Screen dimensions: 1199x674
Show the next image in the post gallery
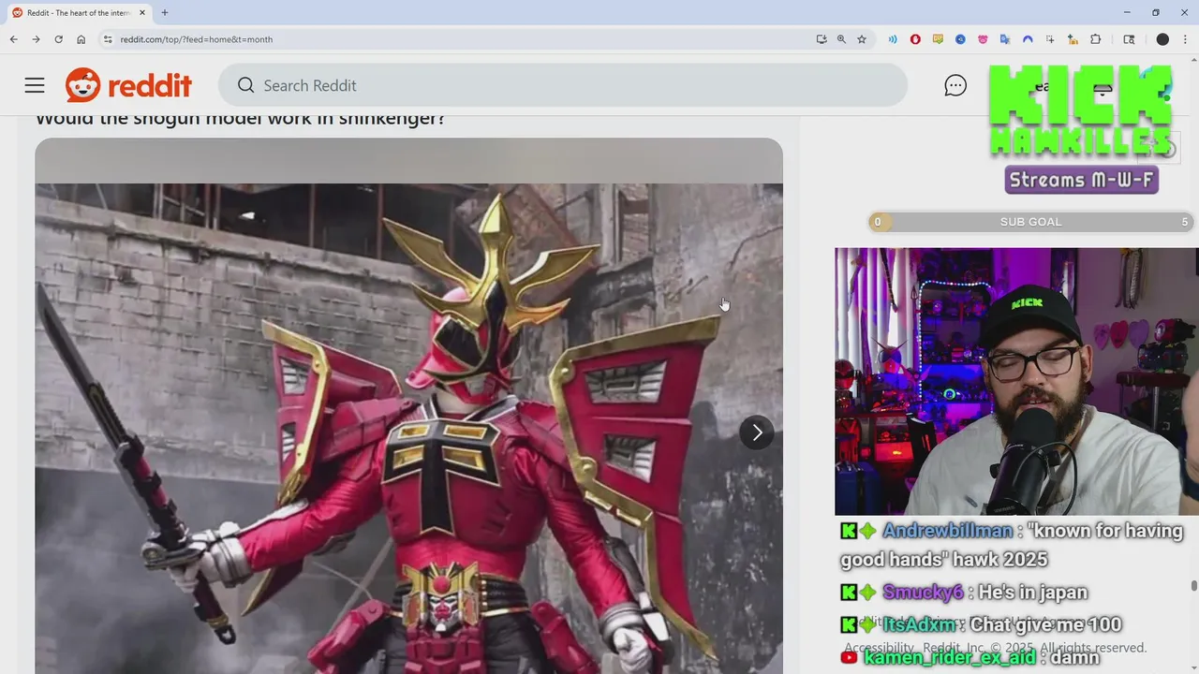tap(757, 432)
